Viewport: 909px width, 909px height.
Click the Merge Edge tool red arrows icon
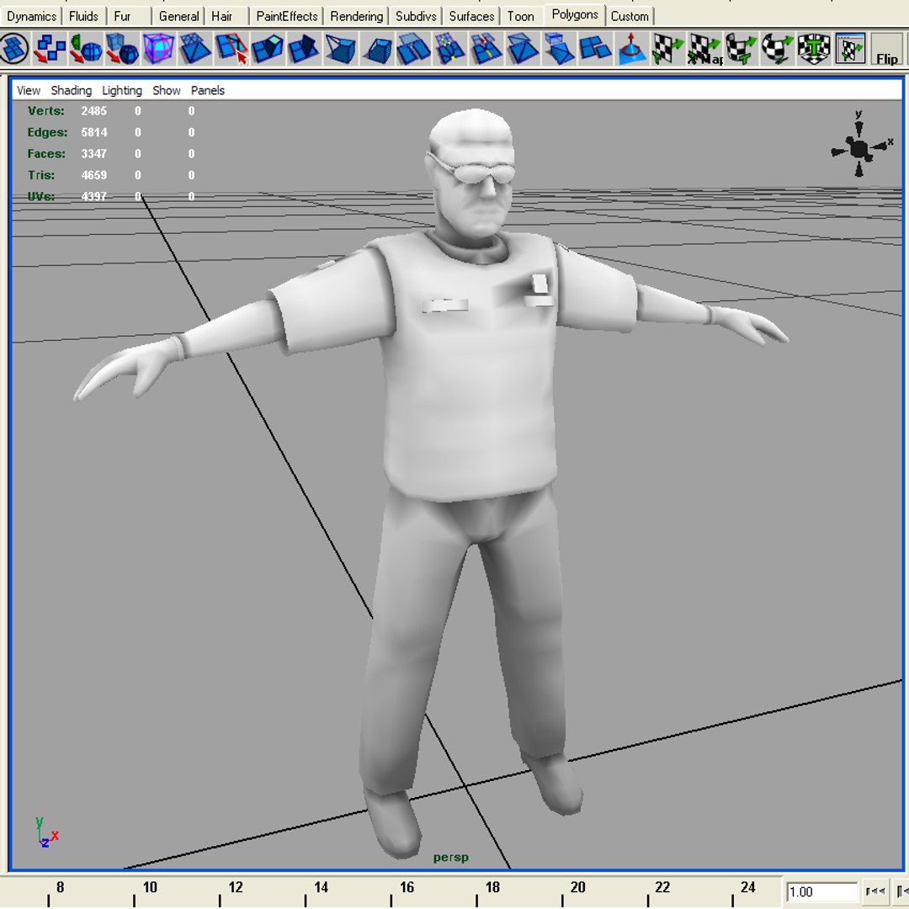tap(486, 48)
